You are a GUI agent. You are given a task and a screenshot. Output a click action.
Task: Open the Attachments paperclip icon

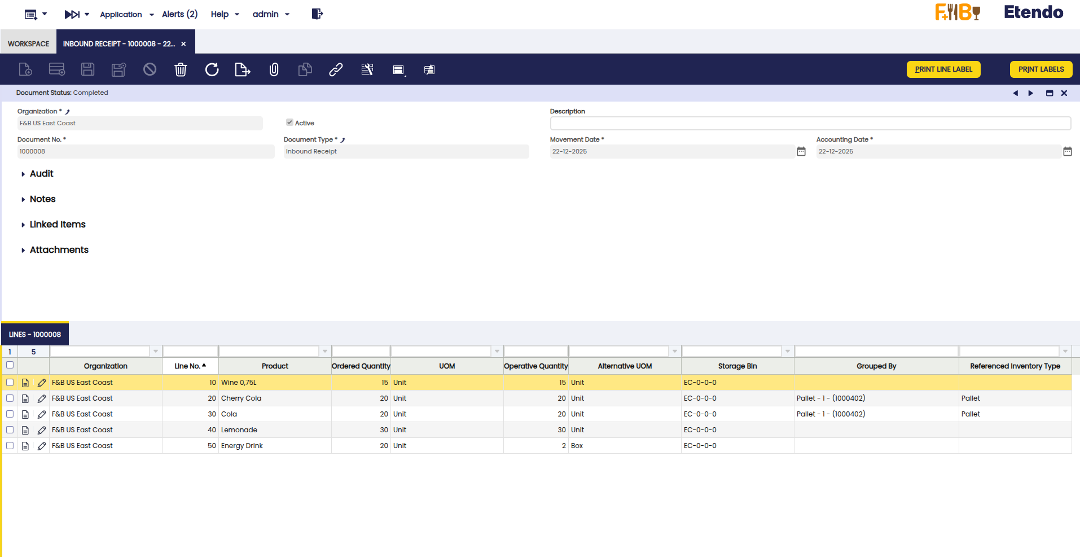[x=274, y=69]
